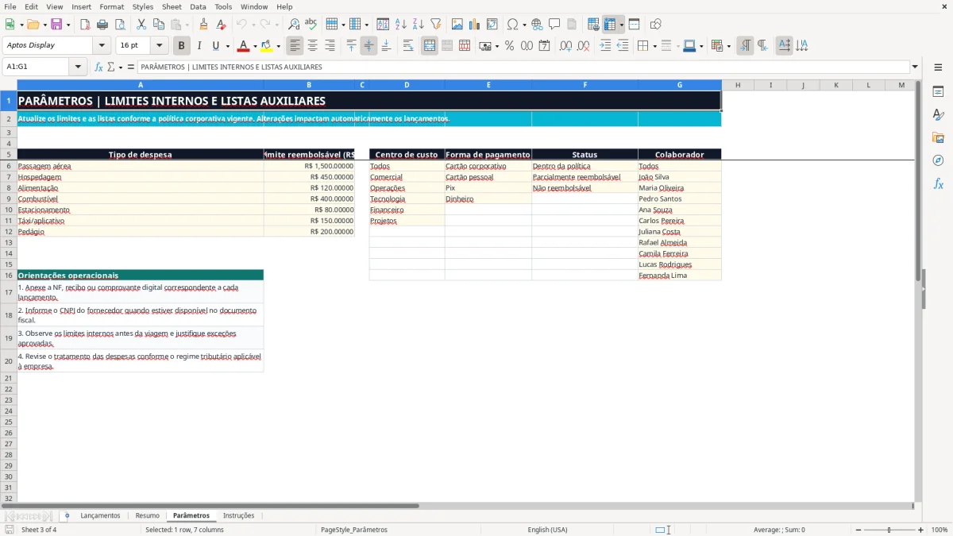Switch to the Lançamentos sheet tab
Viewport: 953px width, 536px height.
(x=100, y=515)
